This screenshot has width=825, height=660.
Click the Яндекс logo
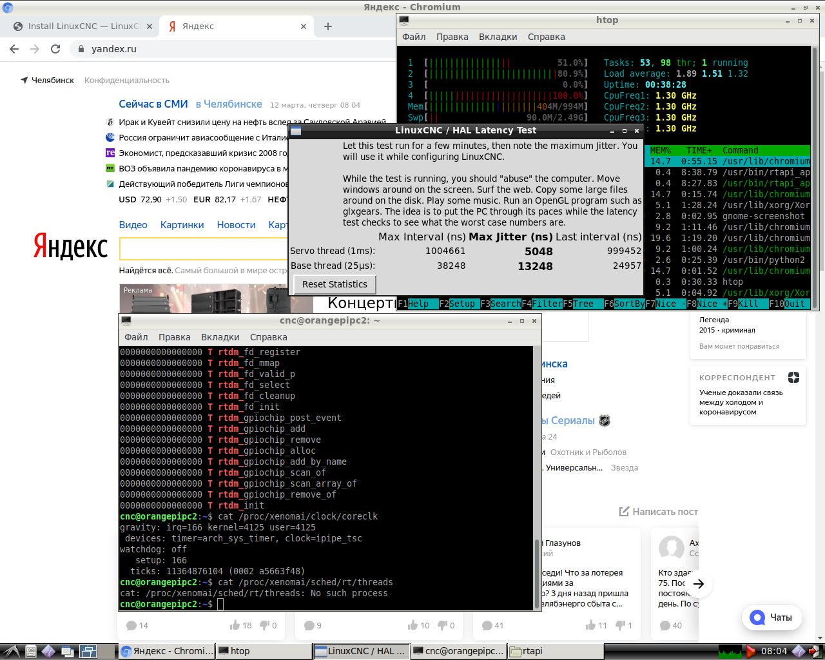pyautogui.click(x=70, y=247)
